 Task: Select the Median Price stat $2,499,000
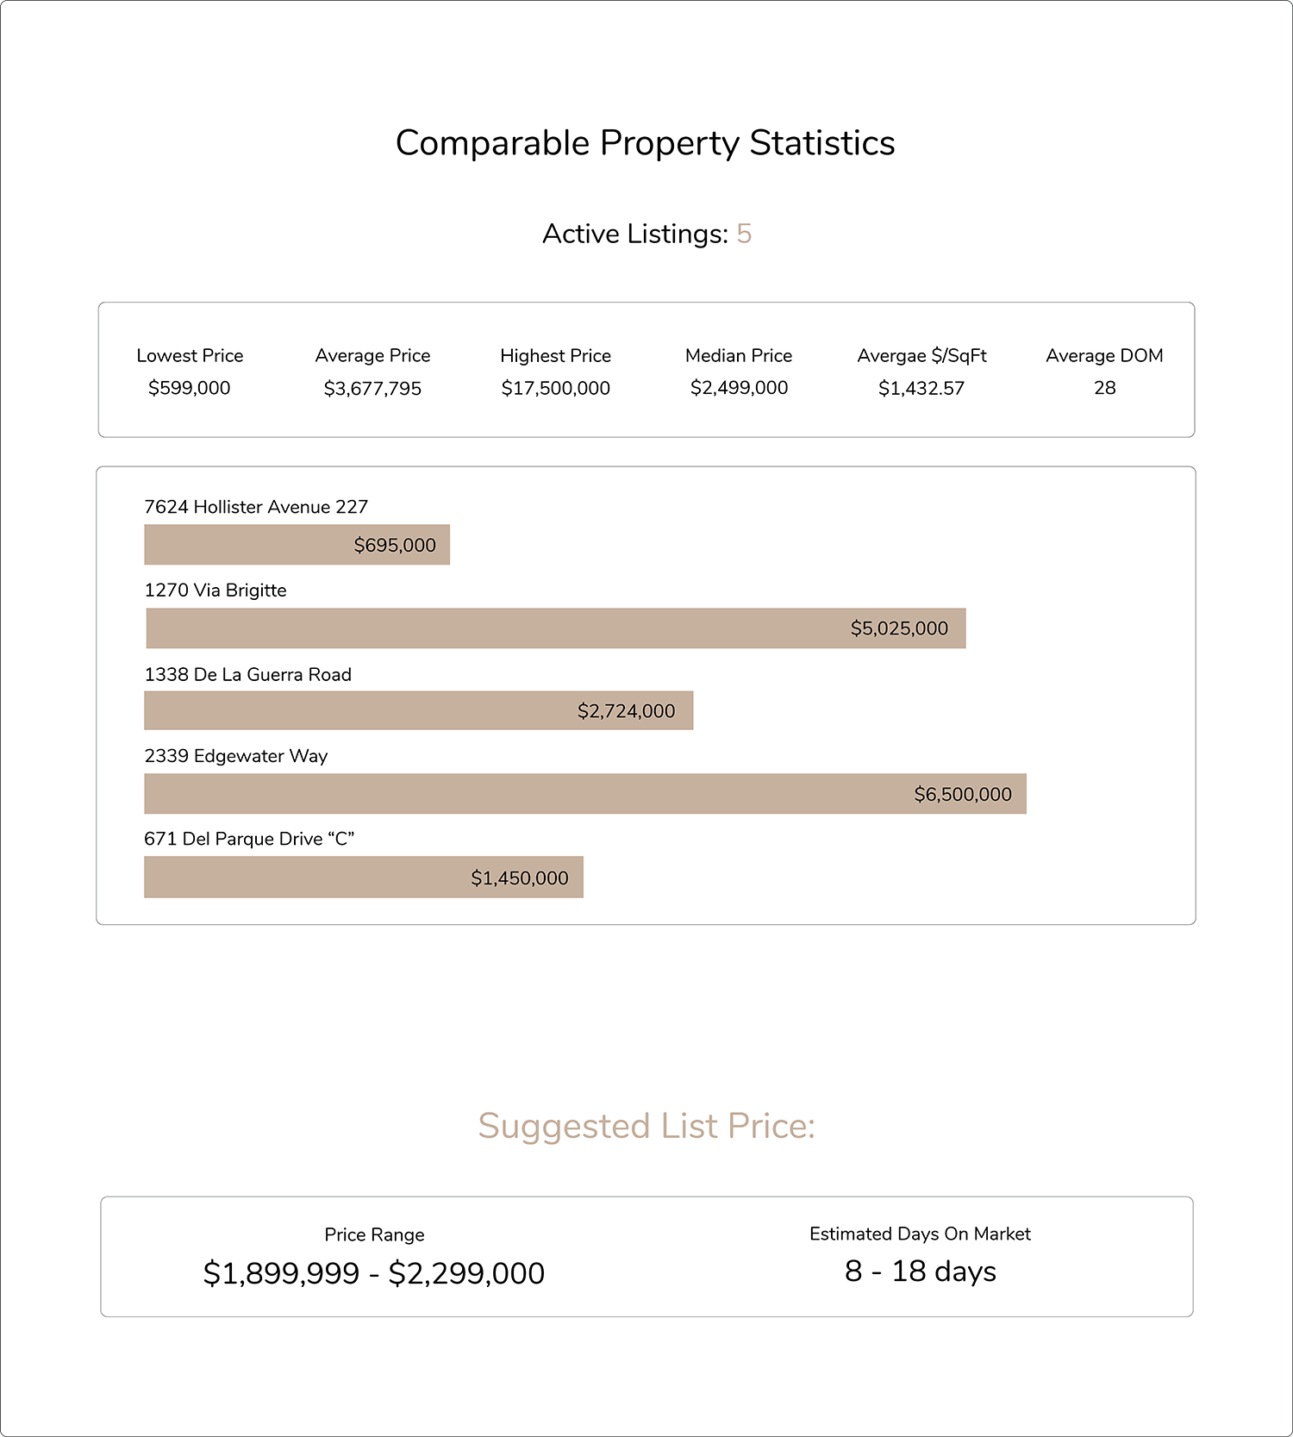(x=739, y=388)
